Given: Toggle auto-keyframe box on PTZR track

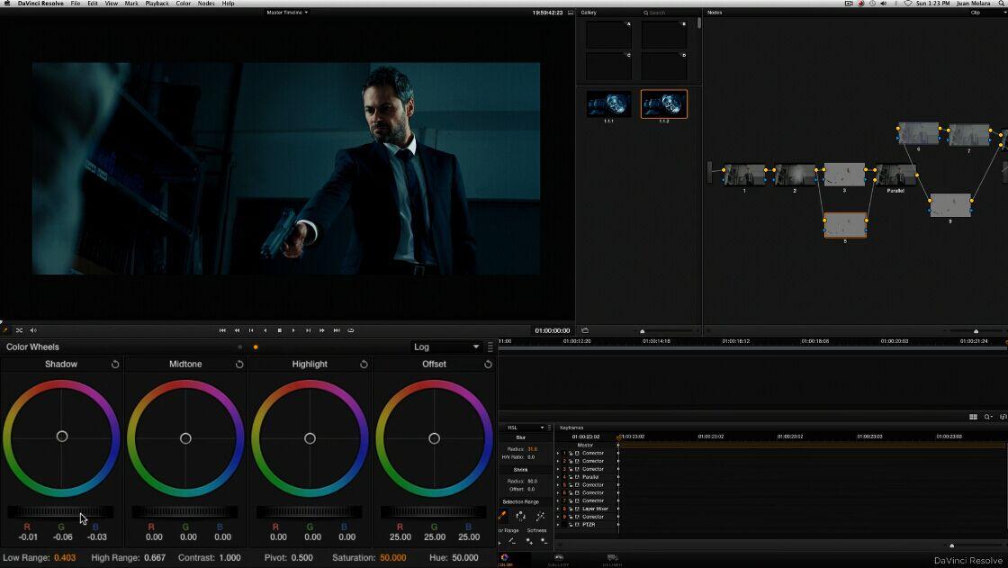Looking at the screenshot, I should (577, 525).
